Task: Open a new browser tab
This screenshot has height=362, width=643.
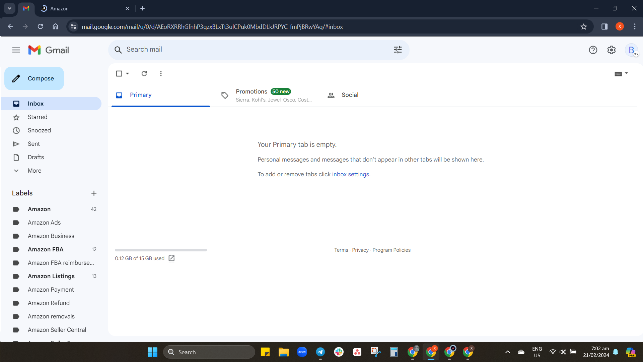Action: point(142,8)
